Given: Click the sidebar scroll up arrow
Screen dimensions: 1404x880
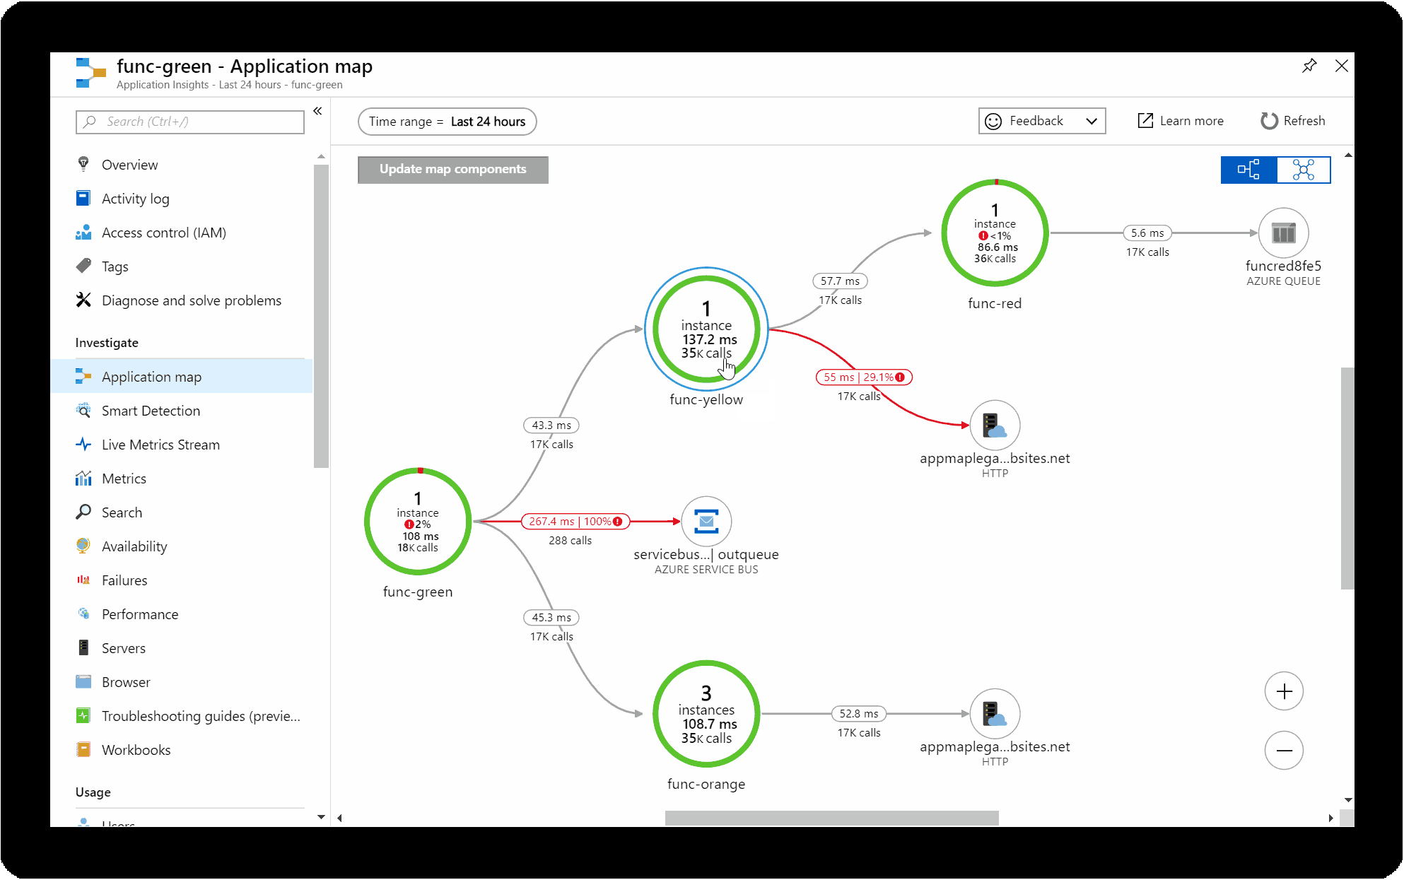Looking at the screenshot, I should [321, 156].
